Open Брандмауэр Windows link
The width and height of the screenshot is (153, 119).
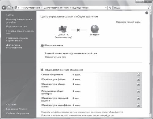point(17,109)
